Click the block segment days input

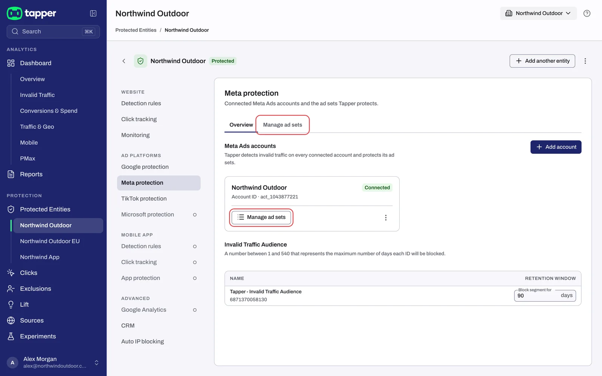tap(545, 296)
